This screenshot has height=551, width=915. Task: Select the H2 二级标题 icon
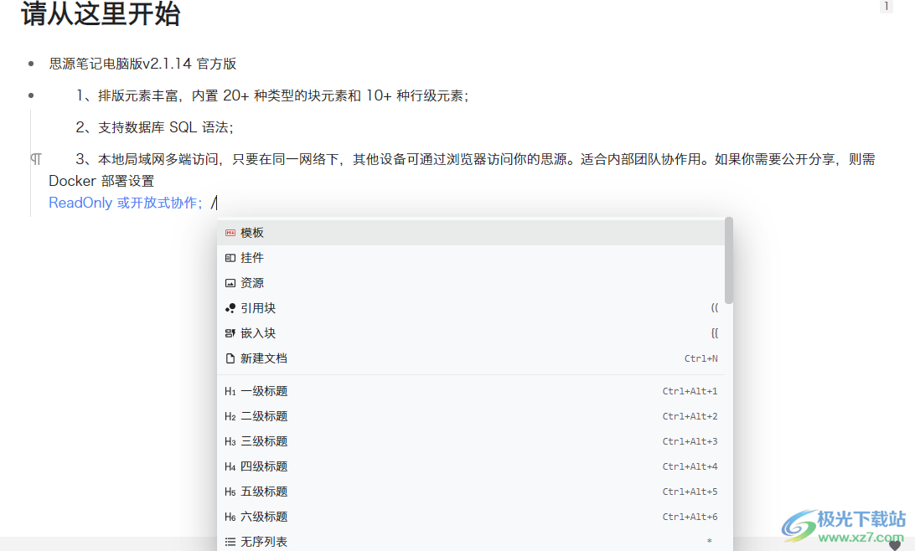tap(230, 415)
